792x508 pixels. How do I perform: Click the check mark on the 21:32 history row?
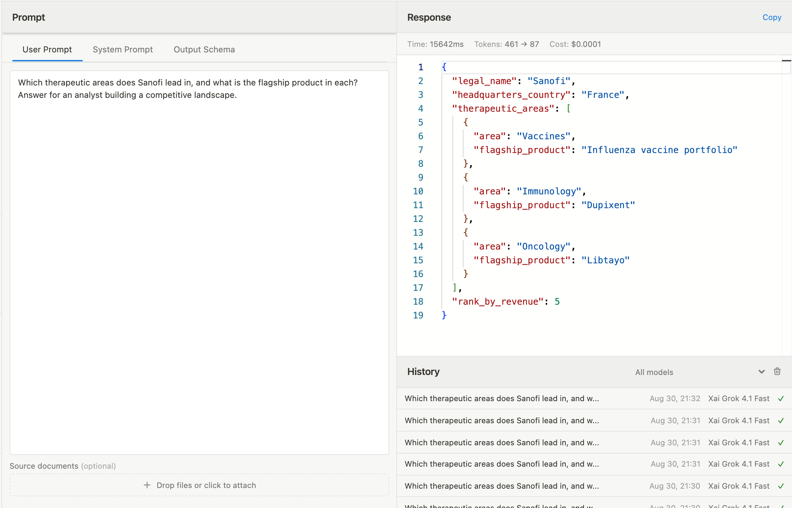click(x=781, y=398)
